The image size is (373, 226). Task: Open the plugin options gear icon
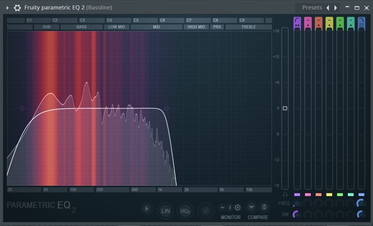[x=17, y=8]
